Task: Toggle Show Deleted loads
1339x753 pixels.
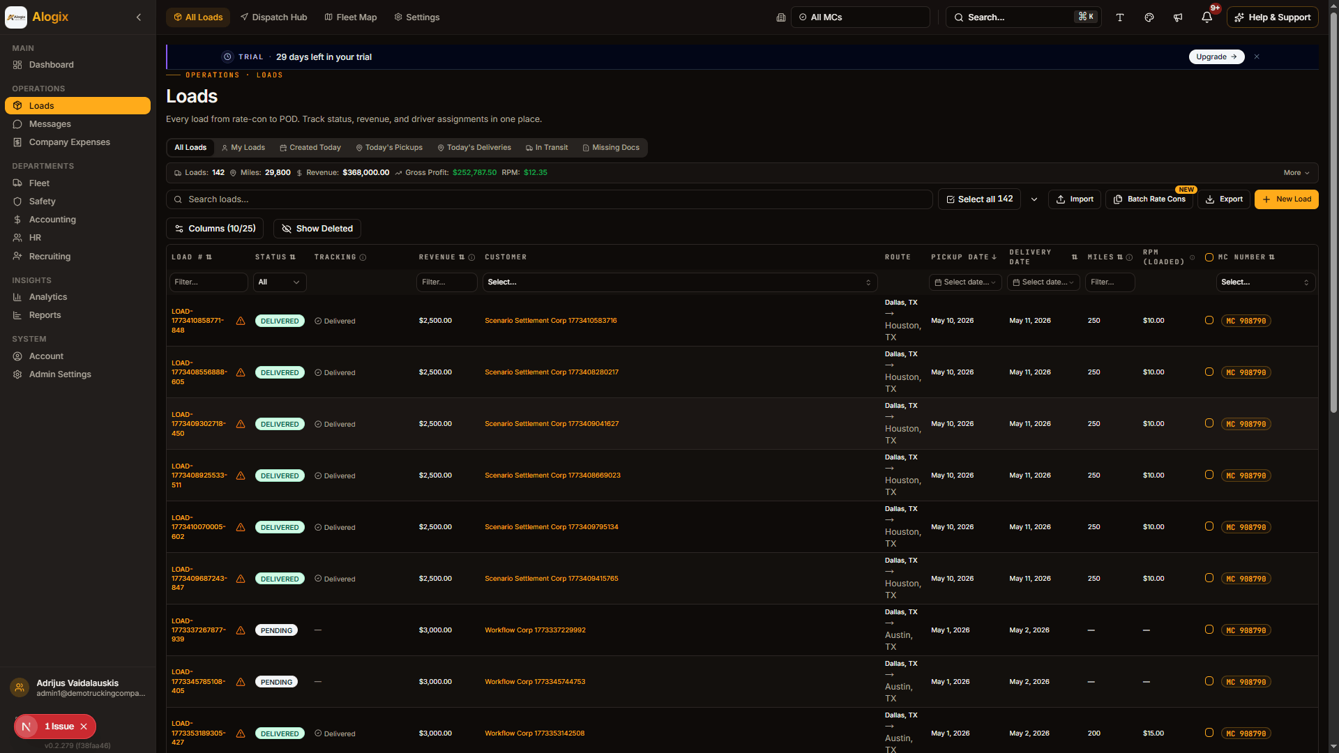Action: pyautogui.click(x=317, y=229)
